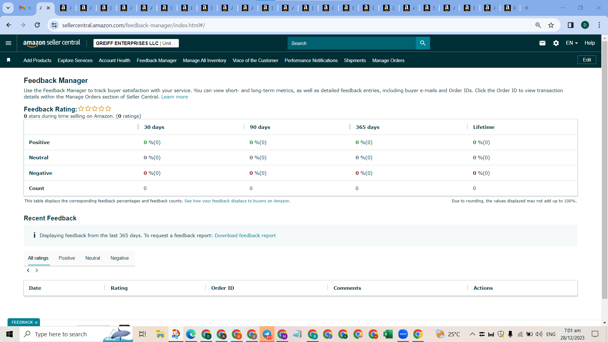Viewport: 608px width, 342px height.
Task: Select the Negative feedback tab
Action: pyautogui.click(x=120, y=258)
